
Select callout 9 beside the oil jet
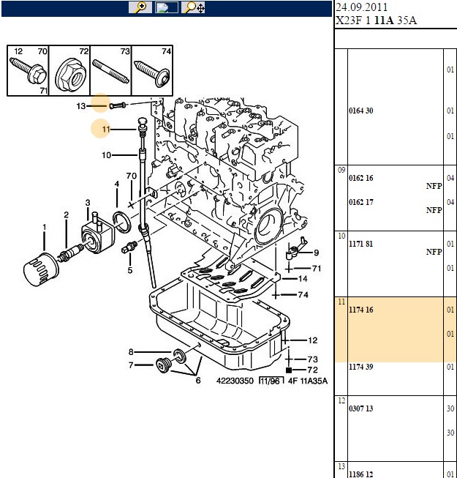click(317, 253)
